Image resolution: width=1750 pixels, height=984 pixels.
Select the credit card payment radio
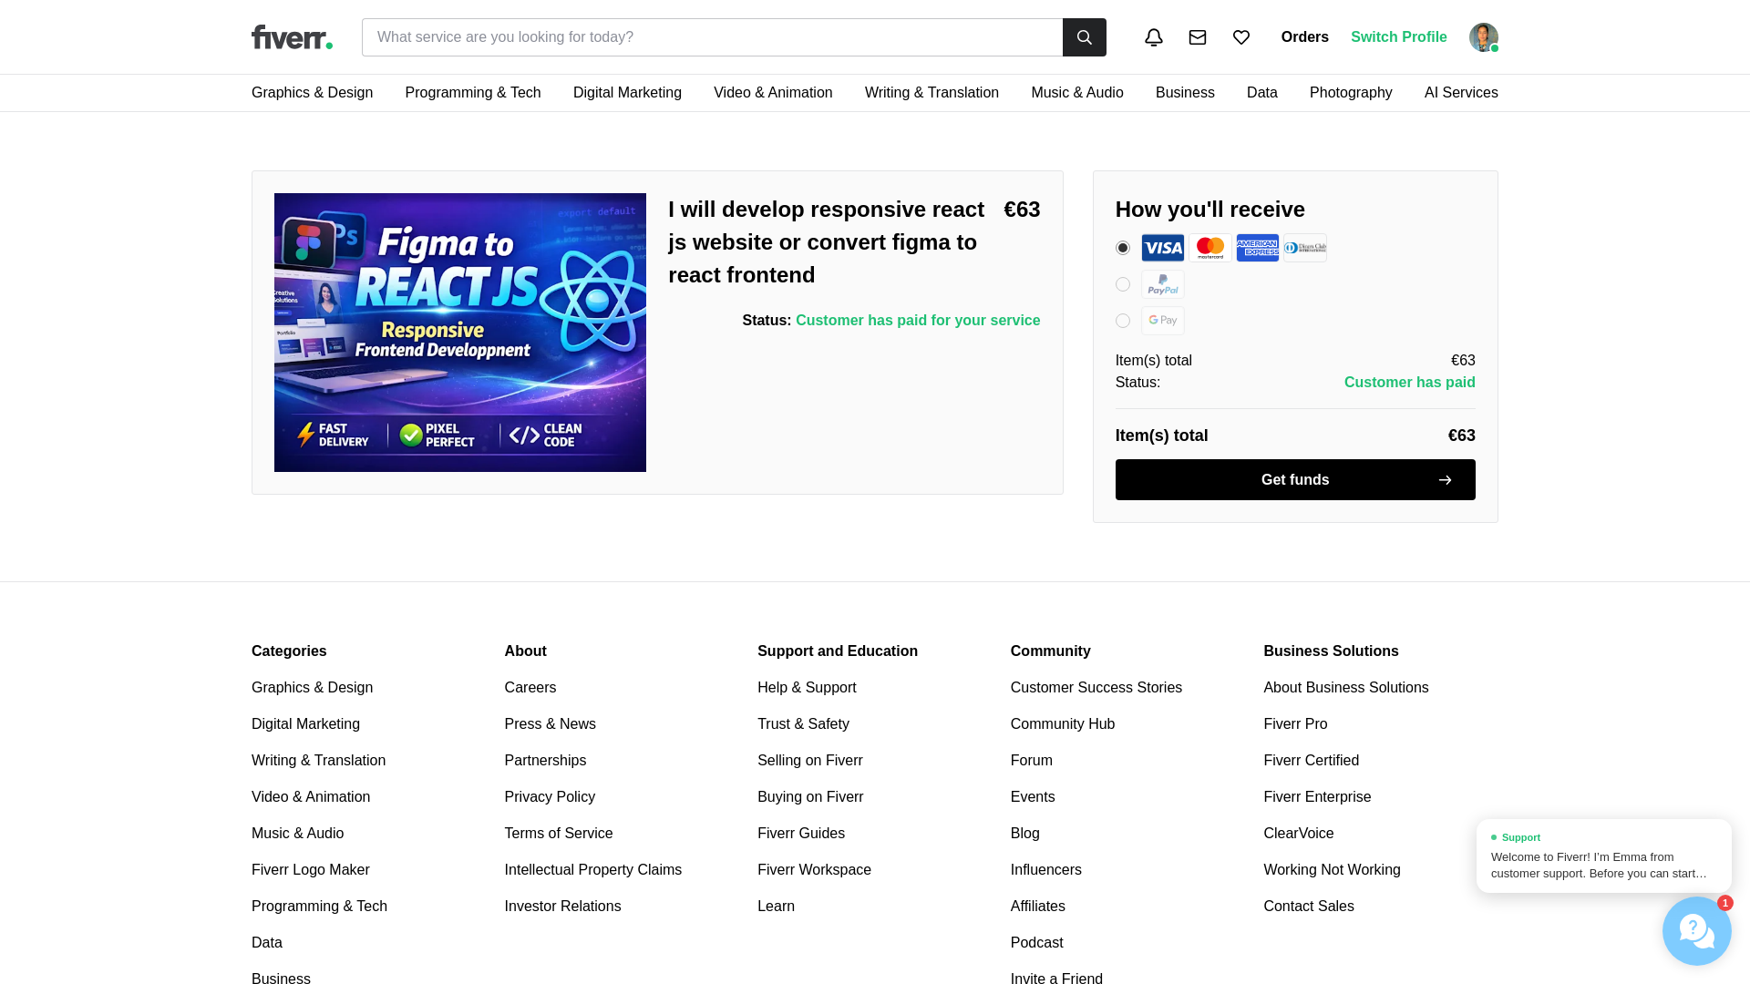1122,248
